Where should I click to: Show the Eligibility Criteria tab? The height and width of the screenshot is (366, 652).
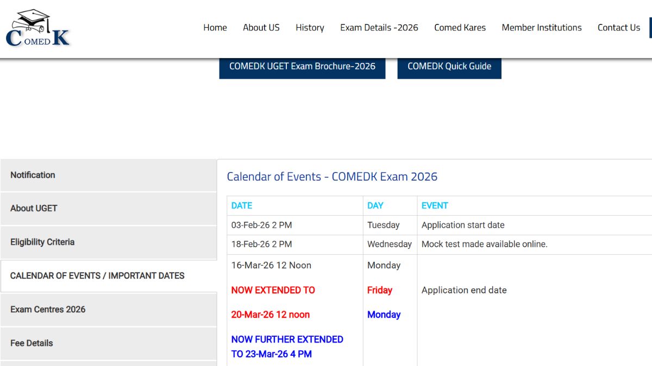point(109,242)
